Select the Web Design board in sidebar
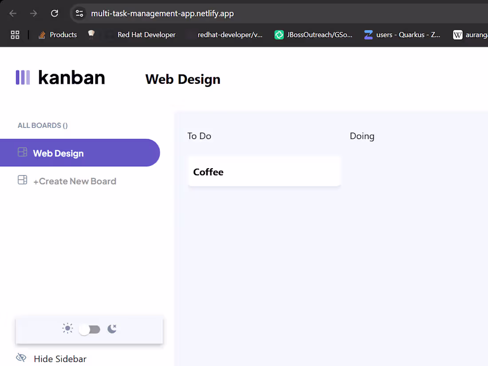 pyautogui.click(x=58, y=153)
